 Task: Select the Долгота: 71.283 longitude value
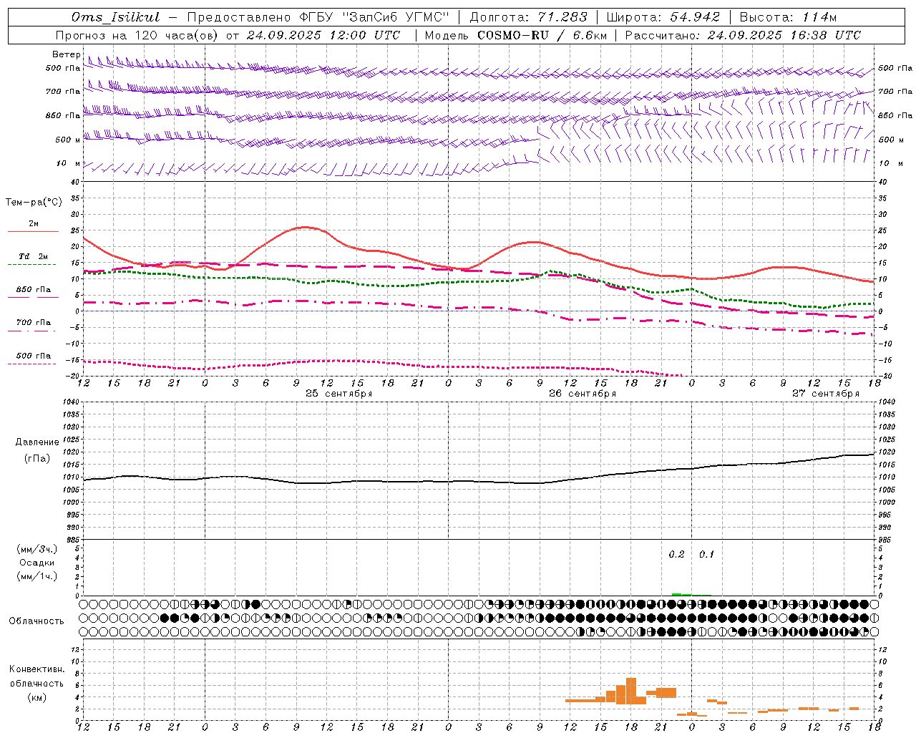point(528,17)
